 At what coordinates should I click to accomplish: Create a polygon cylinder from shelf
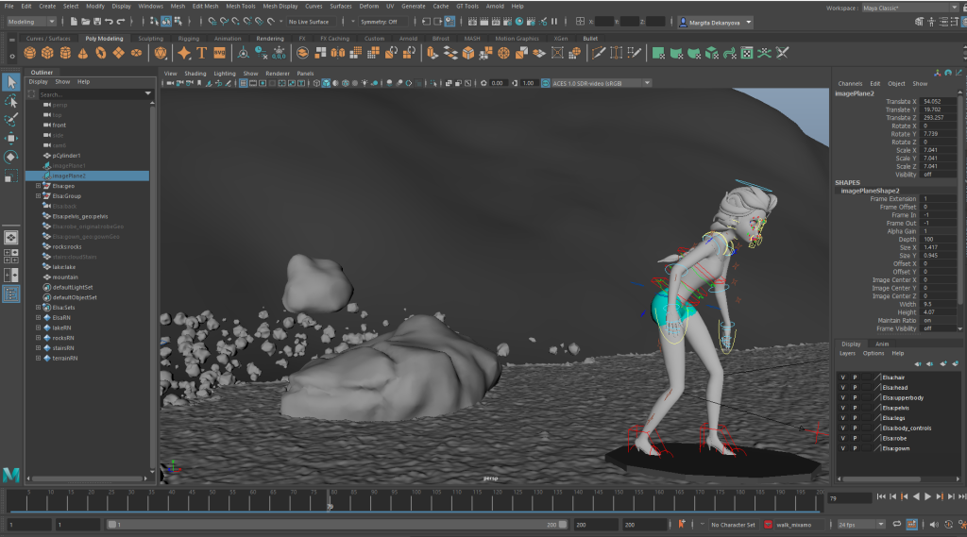(65, 53)
